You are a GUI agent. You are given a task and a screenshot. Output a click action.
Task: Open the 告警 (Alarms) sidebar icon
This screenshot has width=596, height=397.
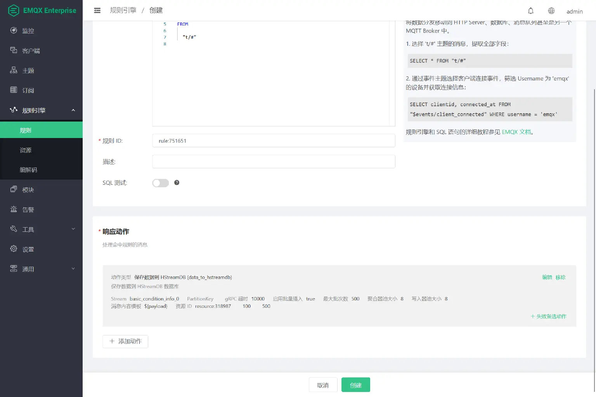click(x=14, y=209)
